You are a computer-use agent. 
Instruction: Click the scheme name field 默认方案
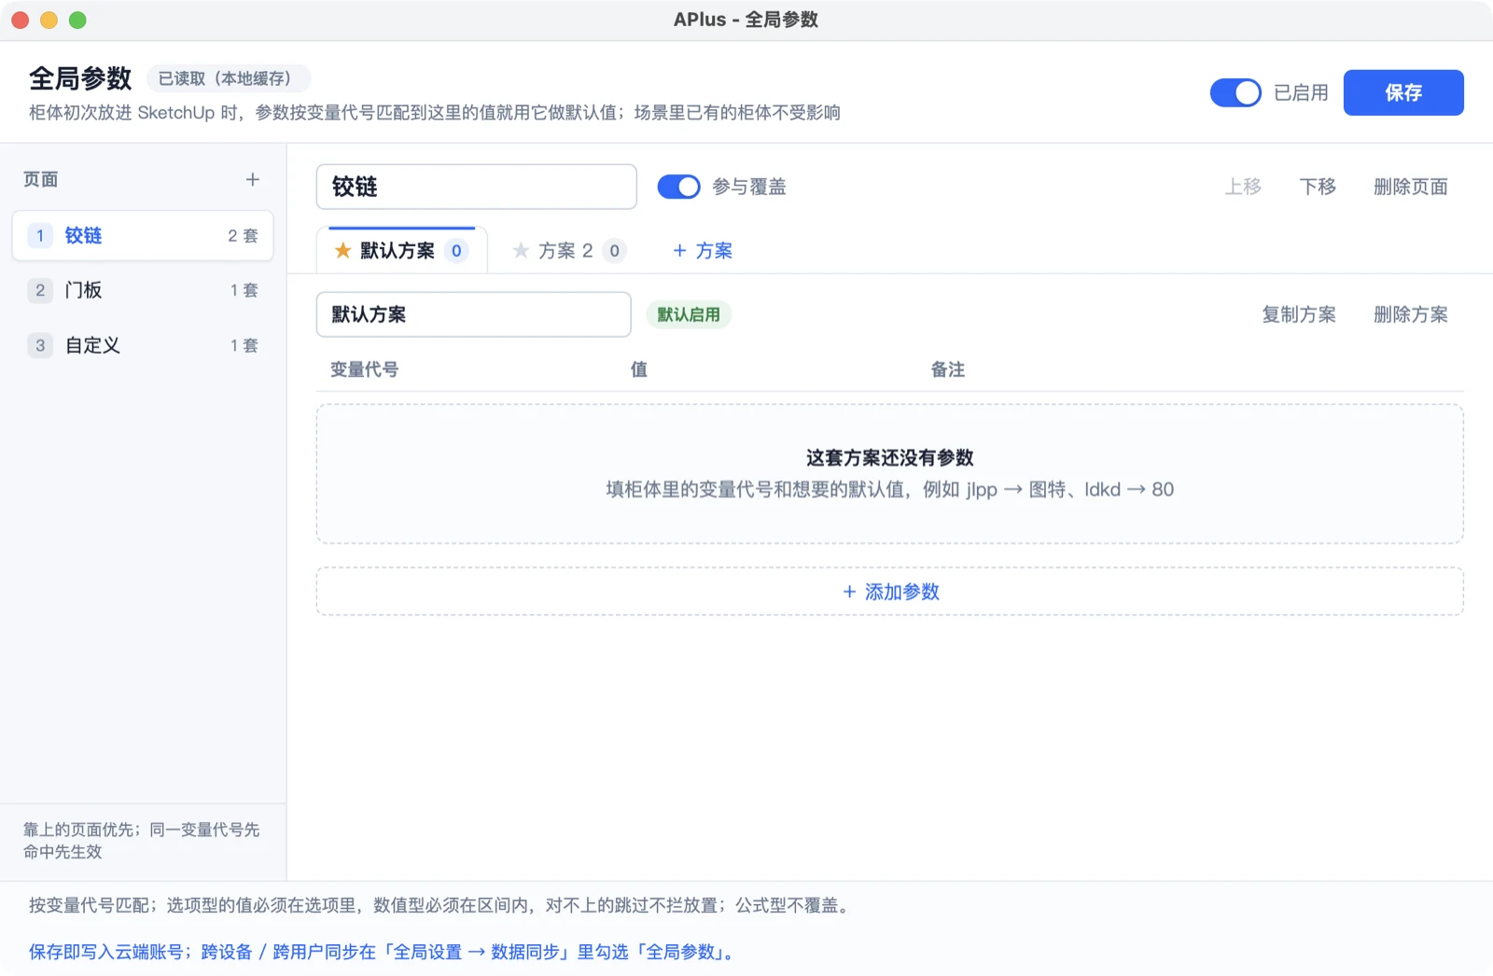474,314
